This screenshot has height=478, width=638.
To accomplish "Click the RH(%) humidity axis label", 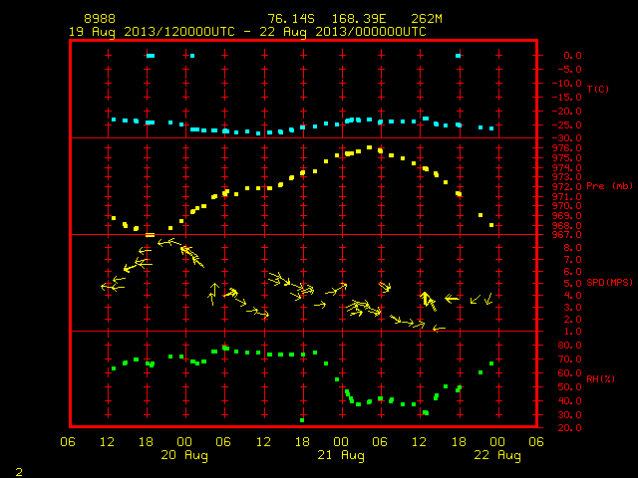I will pos(600,379).
